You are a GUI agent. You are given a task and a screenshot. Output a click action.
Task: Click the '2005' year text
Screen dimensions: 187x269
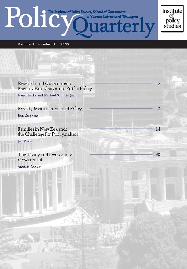65,44
